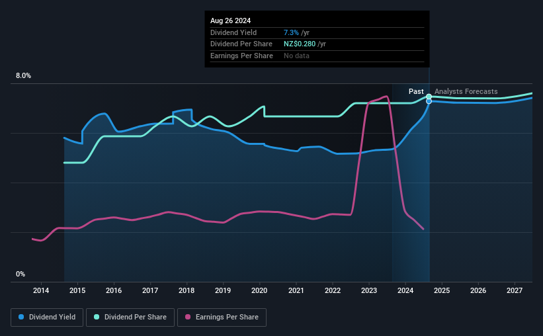Click the 2027 x-axis year label
The height and width of the screenshot is (336, 543).
tap(515, 290)
